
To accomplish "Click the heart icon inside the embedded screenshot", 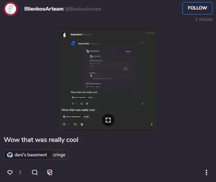I will click(x=64, y=125).
